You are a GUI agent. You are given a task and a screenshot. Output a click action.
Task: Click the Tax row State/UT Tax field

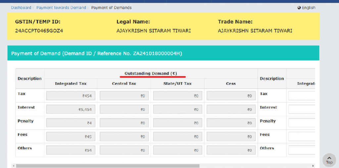point(178,96)
